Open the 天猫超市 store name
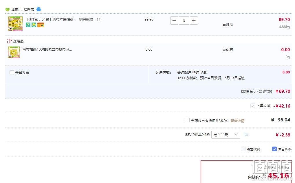This screenshot has width=295, height=183. [x=27, y=9]
